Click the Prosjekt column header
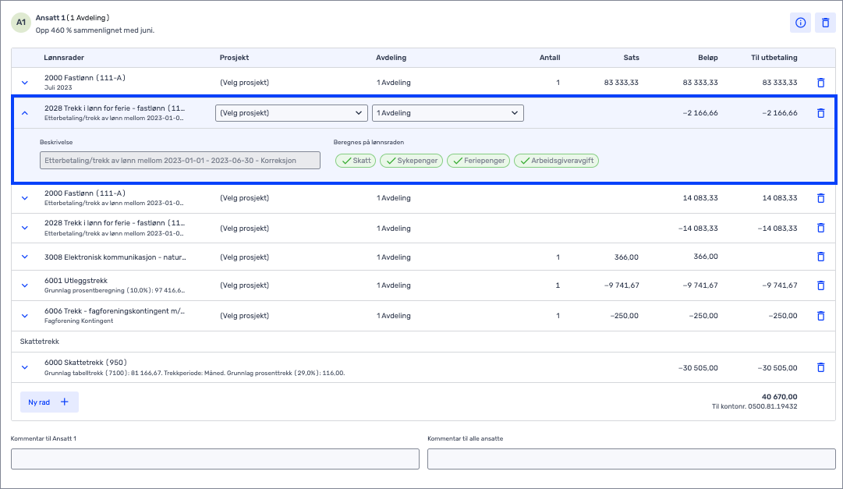Viewport: 843px width, 489px height. coord(235,58)
